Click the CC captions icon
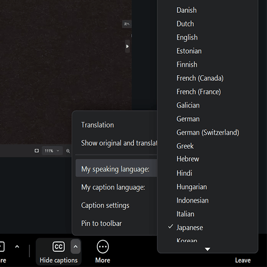The image size is (267, 267). tap(58, 247)
